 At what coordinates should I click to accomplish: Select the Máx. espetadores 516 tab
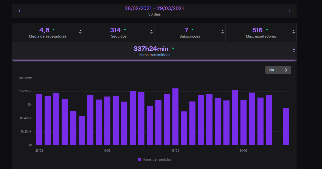coord(261,33)
